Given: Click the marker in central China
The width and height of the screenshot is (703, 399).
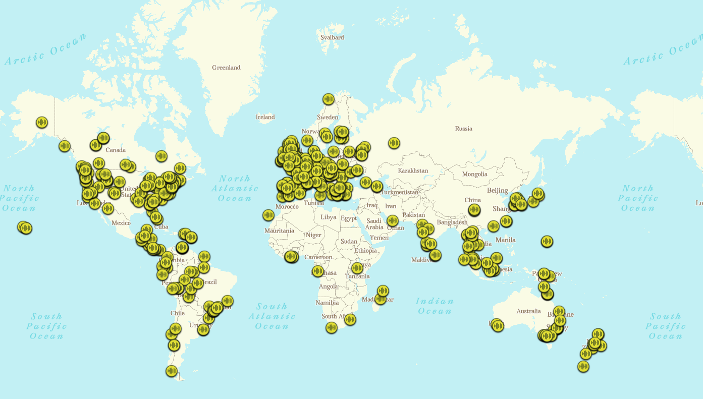Looking at the screenshot, I should click(x=474, y=209).
